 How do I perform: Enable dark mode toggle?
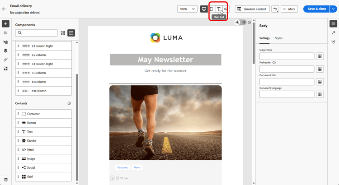244,22
